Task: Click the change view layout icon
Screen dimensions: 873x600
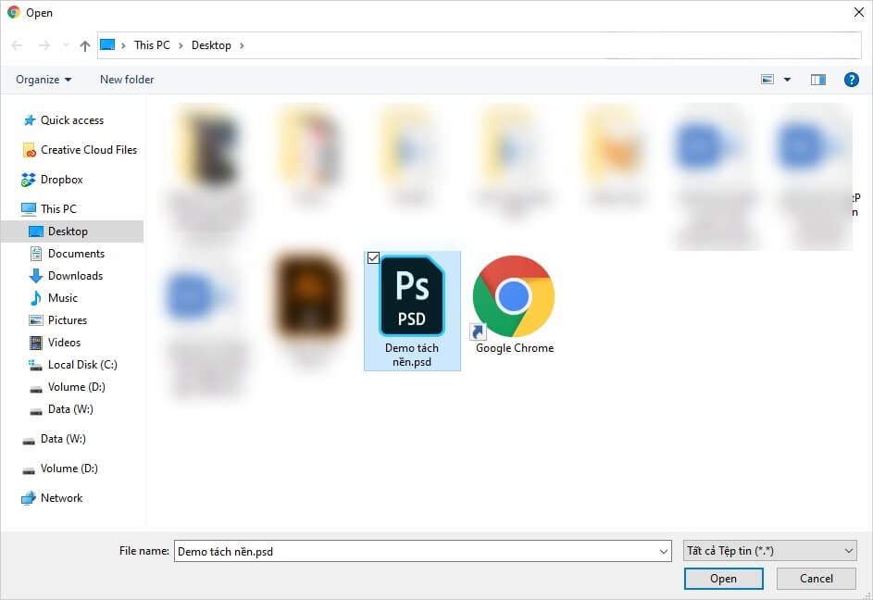Action: 767,80
